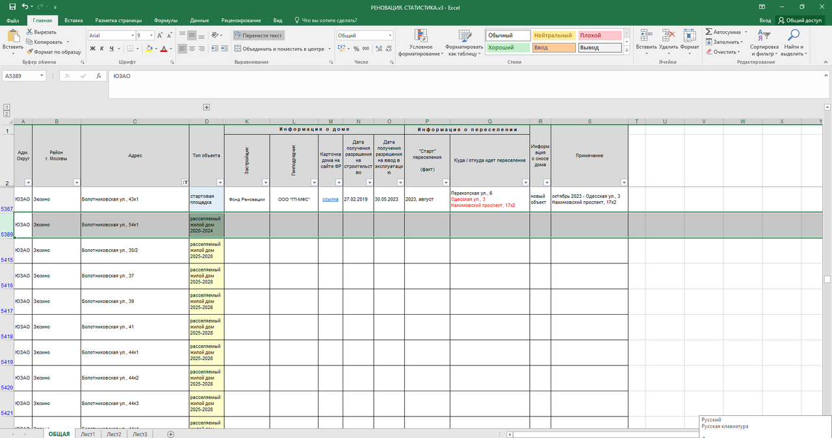The image size is (832, 438).
Task: Open the Очистить clear menu
Action: [x=723, y=52]
